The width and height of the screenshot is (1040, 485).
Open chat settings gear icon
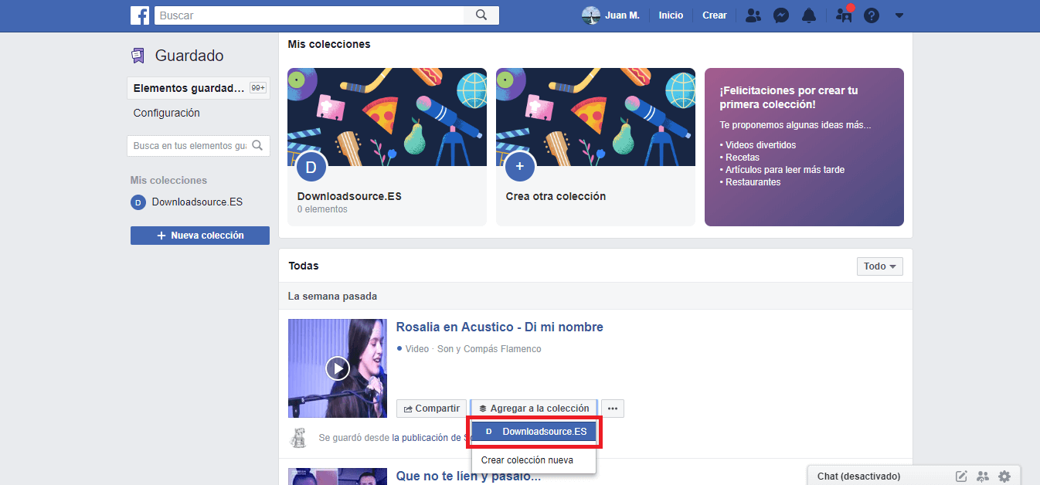click(1004, 477)
